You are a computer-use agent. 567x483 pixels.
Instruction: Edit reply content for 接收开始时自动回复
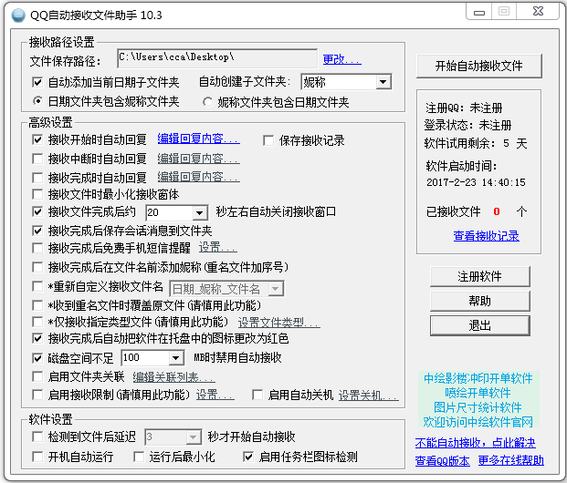point(198,139)
